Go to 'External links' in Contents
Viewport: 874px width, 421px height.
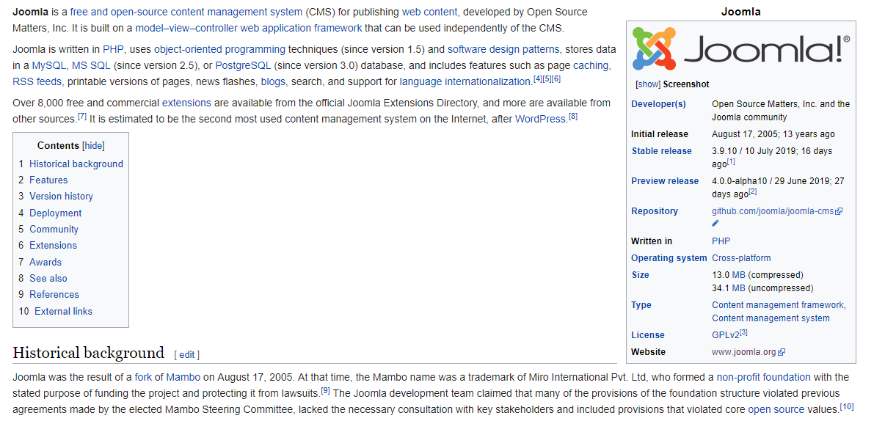click(x=64, y=311)
